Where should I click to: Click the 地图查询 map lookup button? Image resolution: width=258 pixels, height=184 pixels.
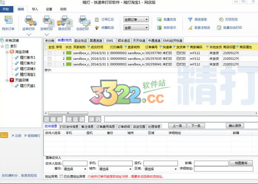pos(241,163)
